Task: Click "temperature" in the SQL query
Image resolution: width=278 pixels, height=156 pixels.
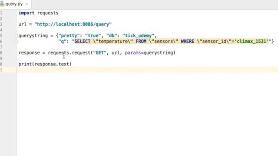Action: click(113, 42)
